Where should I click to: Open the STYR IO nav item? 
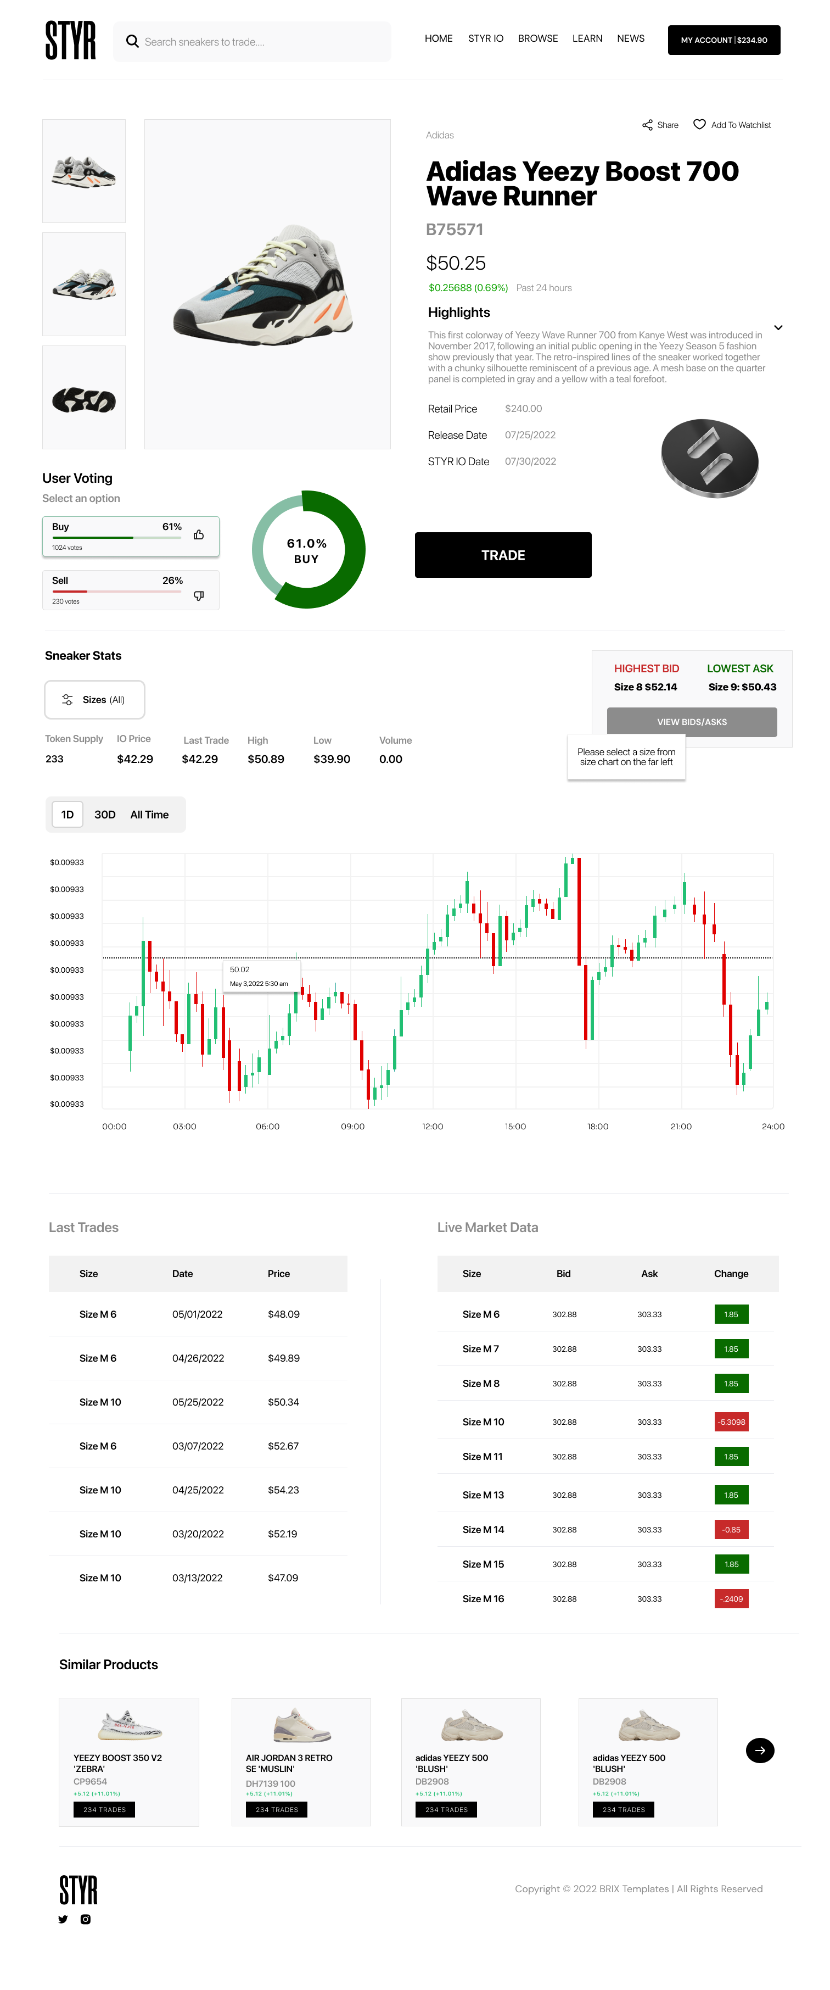pyautogui.click(x=485, y=38)
